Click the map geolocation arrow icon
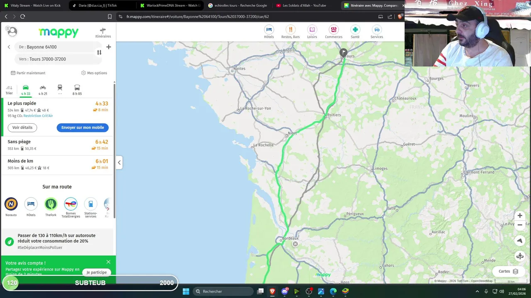 (520, 241)
